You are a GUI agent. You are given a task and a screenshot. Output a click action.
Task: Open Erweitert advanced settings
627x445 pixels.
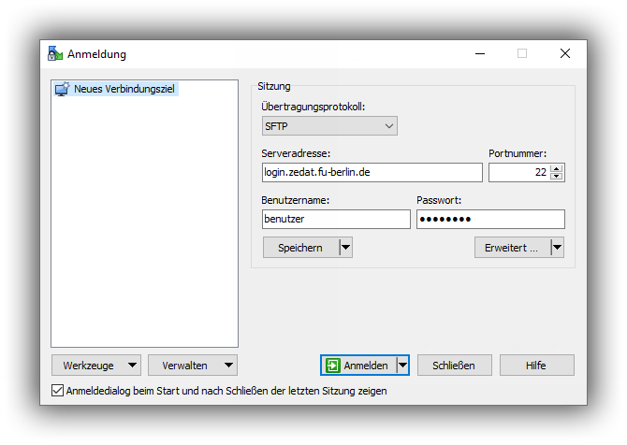512,248
